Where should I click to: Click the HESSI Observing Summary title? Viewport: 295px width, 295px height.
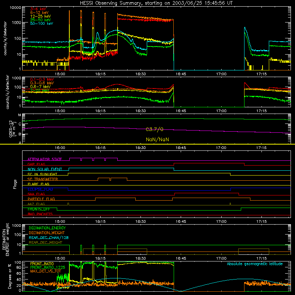pos(156,3)
